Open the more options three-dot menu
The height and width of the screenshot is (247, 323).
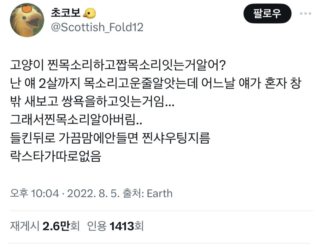(x=305, y=14)
